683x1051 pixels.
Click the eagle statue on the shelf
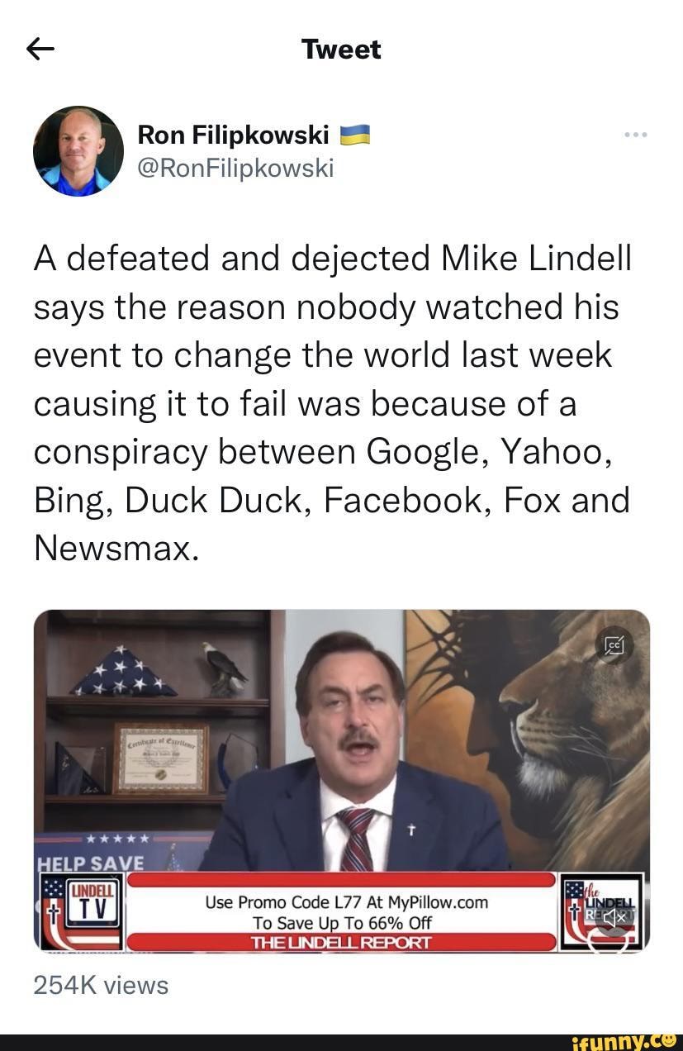coord(224,668)
